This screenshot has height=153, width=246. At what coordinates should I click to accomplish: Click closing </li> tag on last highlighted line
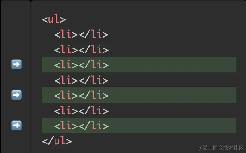click(x=93, y=126)
